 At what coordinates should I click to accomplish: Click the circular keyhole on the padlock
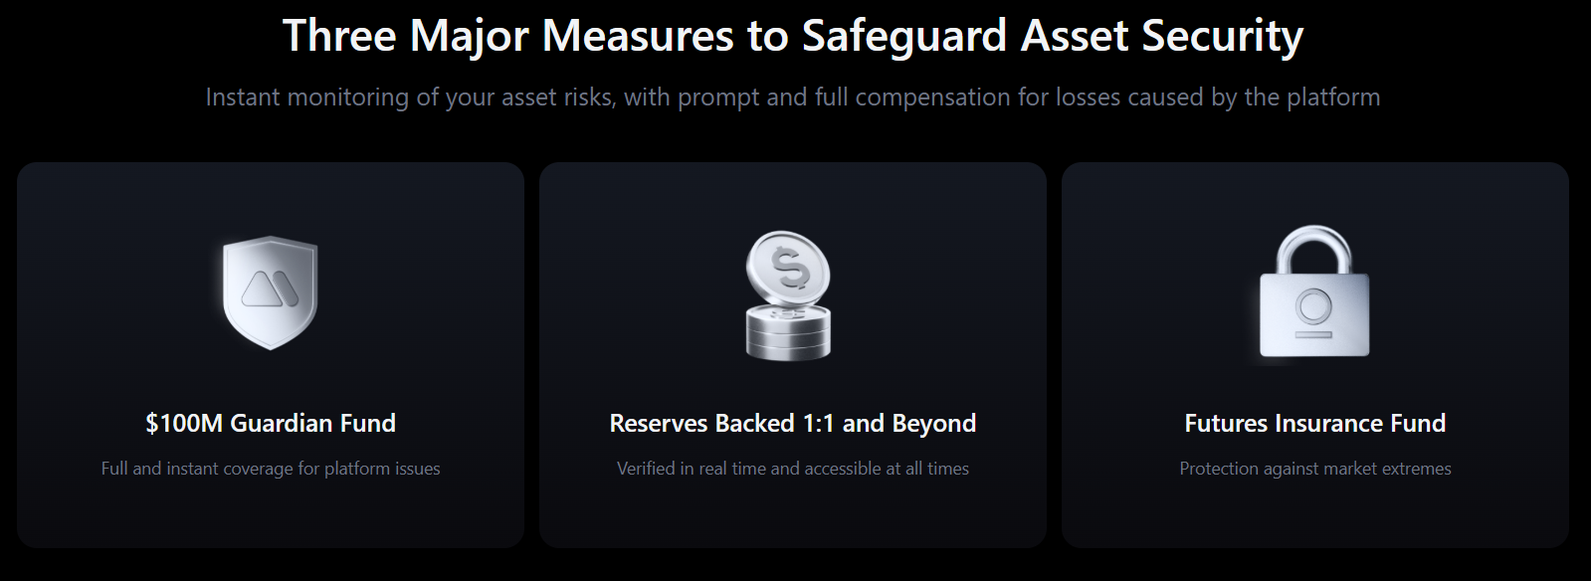(1314, 305)
